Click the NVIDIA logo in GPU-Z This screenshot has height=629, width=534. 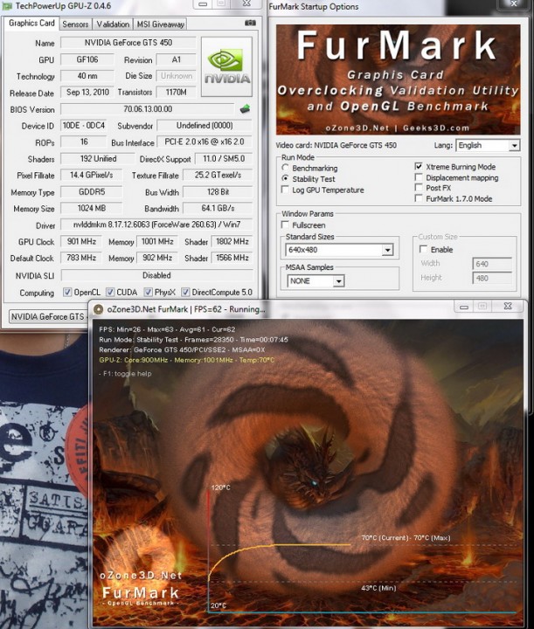pyautogui.click(x=226, y=66)
